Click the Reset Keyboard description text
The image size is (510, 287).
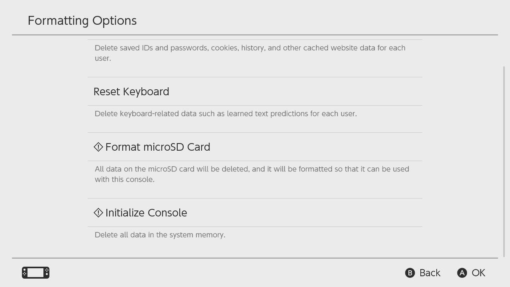coord(226,114)
